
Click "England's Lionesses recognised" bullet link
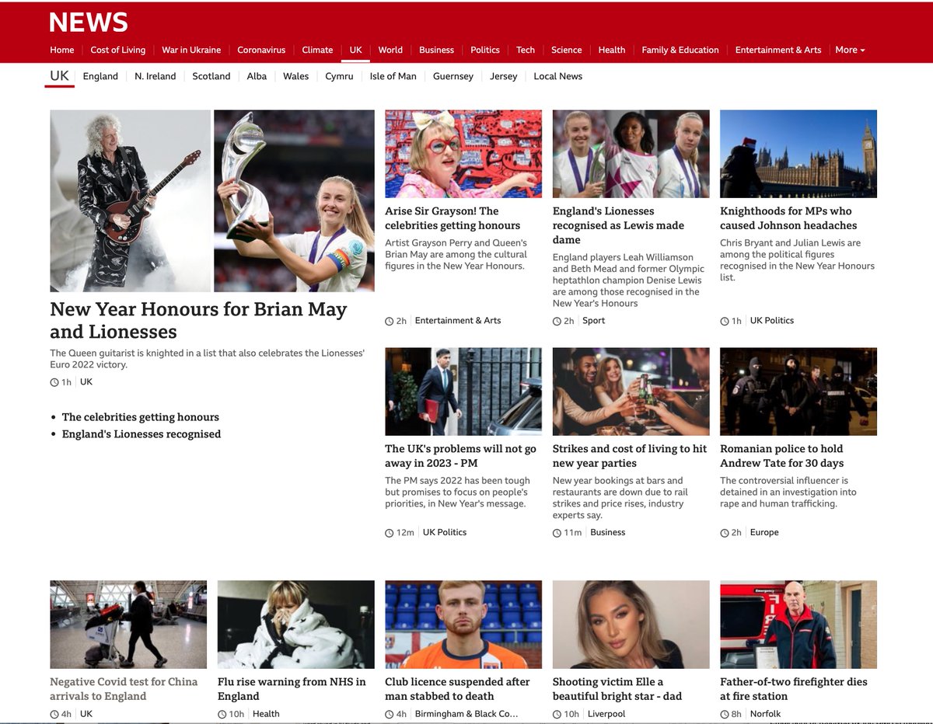pos(142,434)
